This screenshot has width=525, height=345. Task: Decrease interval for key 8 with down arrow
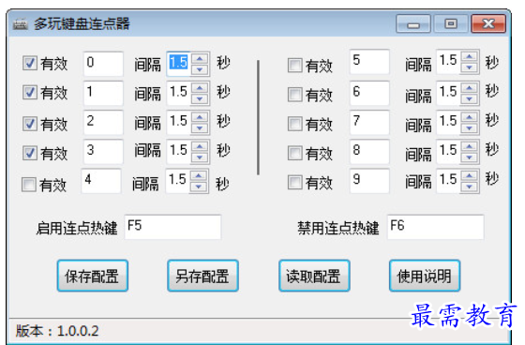coord(470,157)
